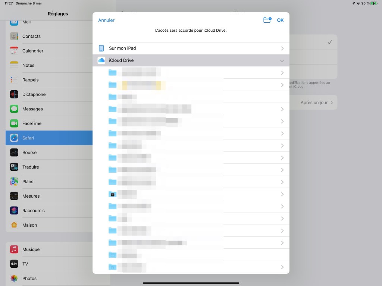Open Raccourcis shortcuts settings
This screenshot has width=382, height=286.
(x=33, y=211)
